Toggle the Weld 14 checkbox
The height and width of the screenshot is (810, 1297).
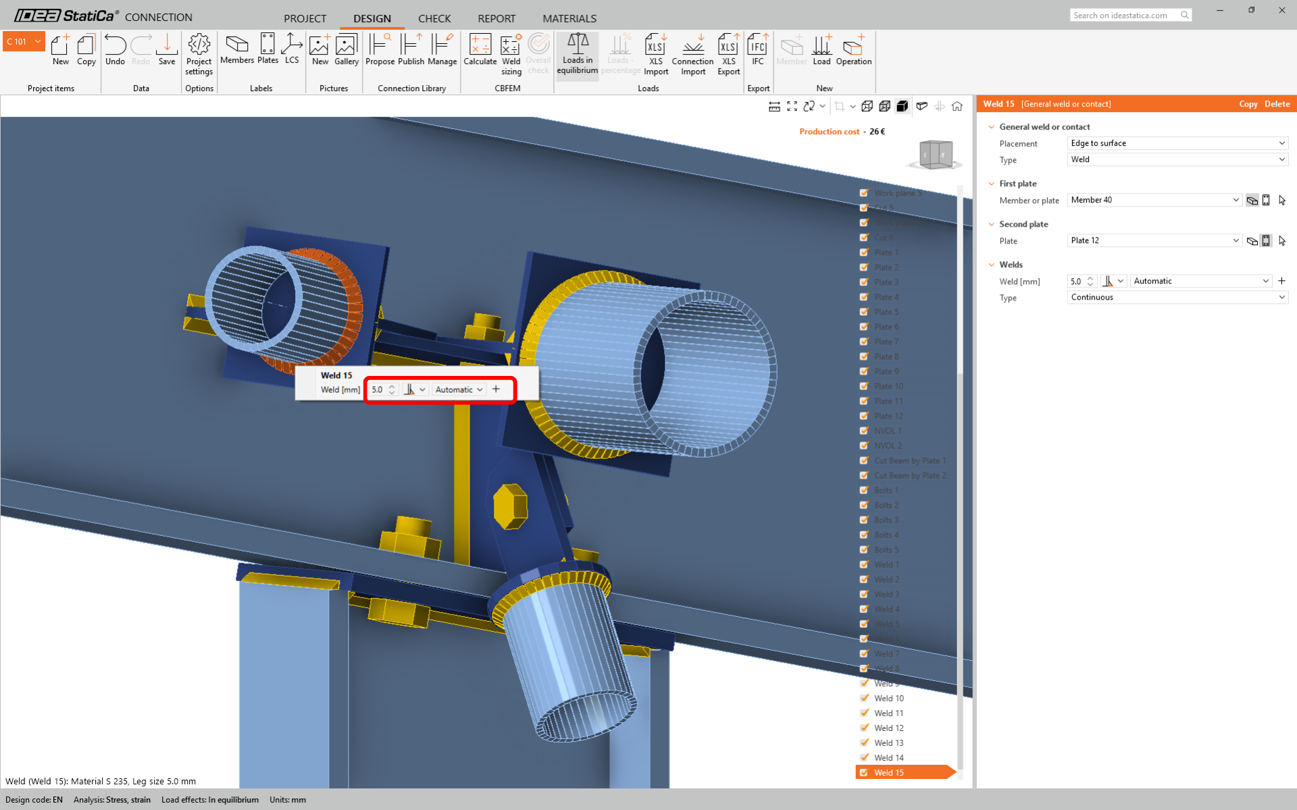864,757
